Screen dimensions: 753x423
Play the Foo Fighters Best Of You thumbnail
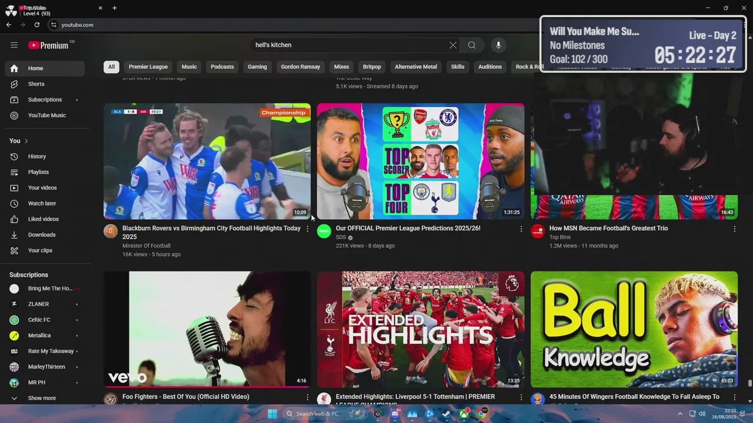pyautogui.click(x=207, y=329)
